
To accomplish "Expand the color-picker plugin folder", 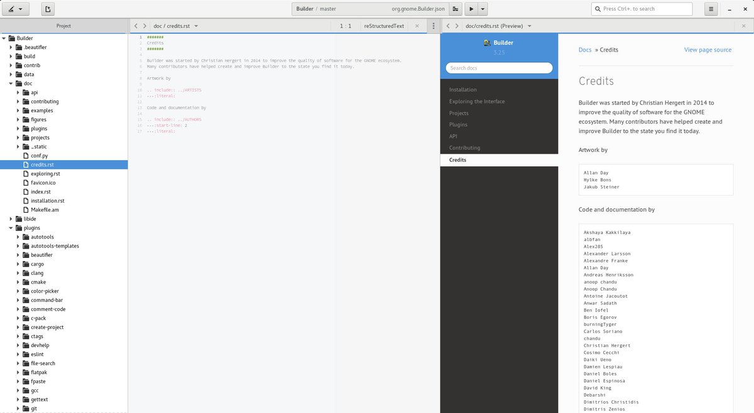I will pyautogui.click(x=19, y=291).
